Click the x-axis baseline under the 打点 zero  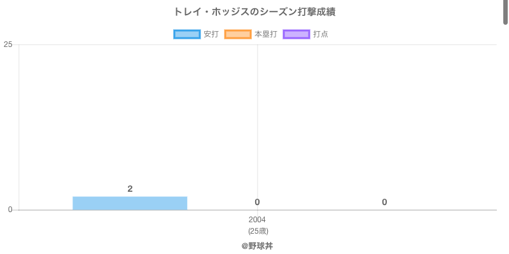(384, 210)
